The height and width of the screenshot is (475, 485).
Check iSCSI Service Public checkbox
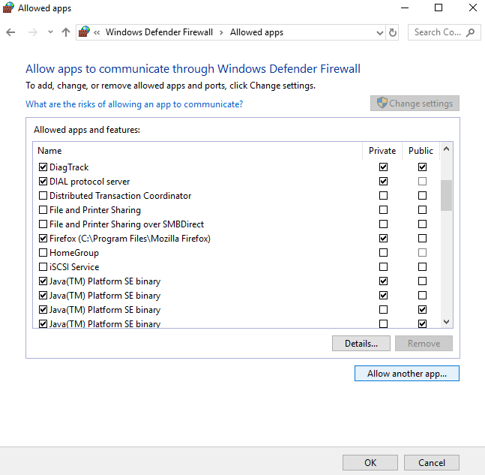(422, 266)
